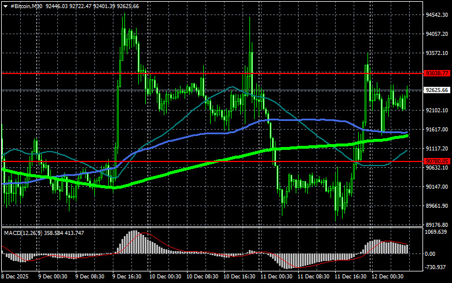Click the MACD scale value -730.937
452x283 pixels.
click(436, 267)
